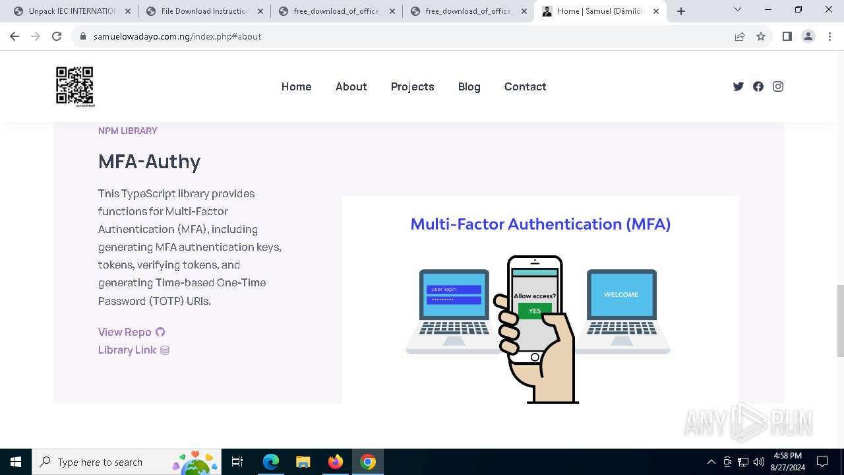
Task: Close the Unpack IEC INTERNATIONAL tab
Action: coord(128,11)
